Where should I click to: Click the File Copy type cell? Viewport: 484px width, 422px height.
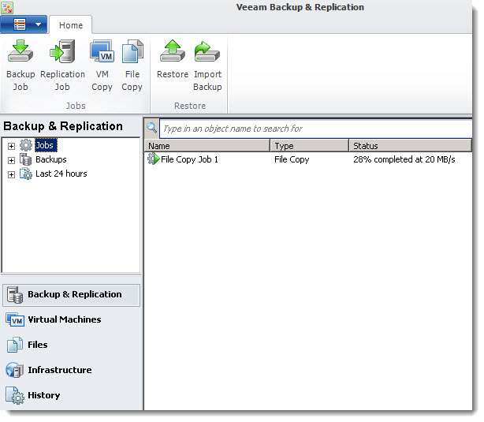(292, 159)
